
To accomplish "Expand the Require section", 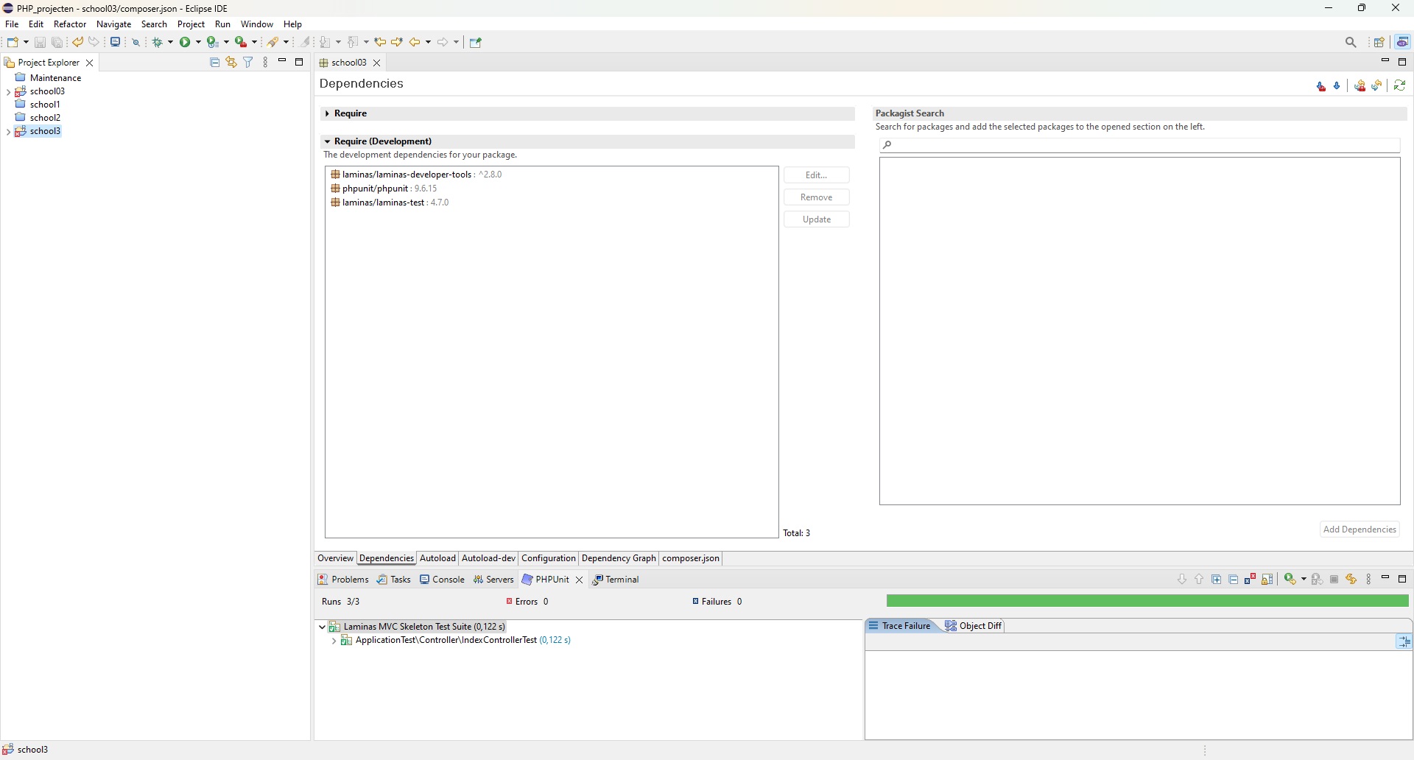I will point(326,114).
